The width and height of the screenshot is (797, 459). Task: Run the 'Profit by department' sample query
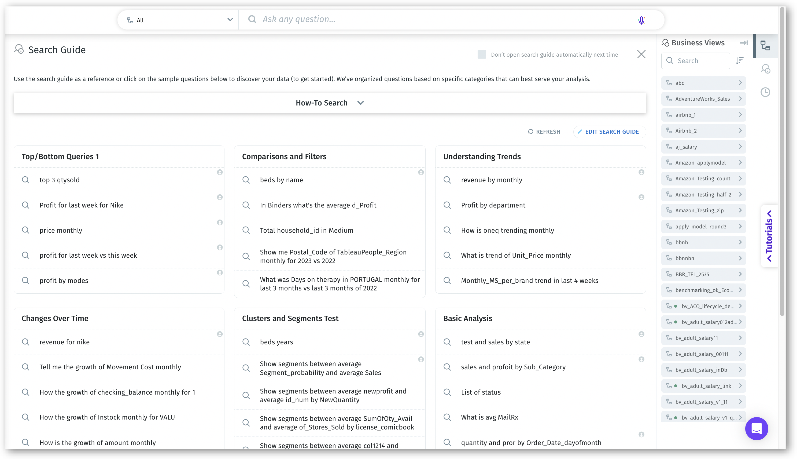coord(493,205)
